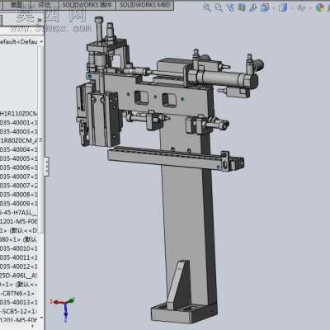Open dropdown arrow beside View Orientation icon

tap(274, 8)
